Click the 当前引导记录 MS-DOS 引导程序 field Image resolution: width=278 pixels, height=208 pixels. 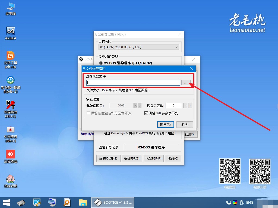coord(151,147)
